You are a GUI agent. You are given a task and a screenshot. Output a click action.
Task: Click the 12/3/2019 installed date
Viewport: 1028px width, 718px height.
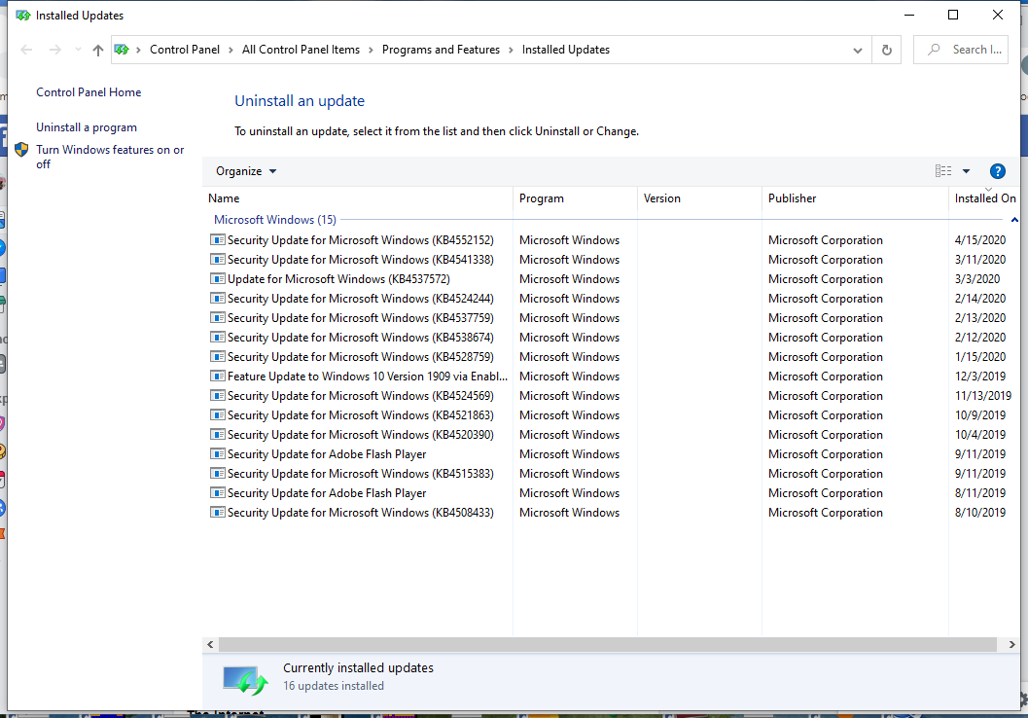click(979, 377)
